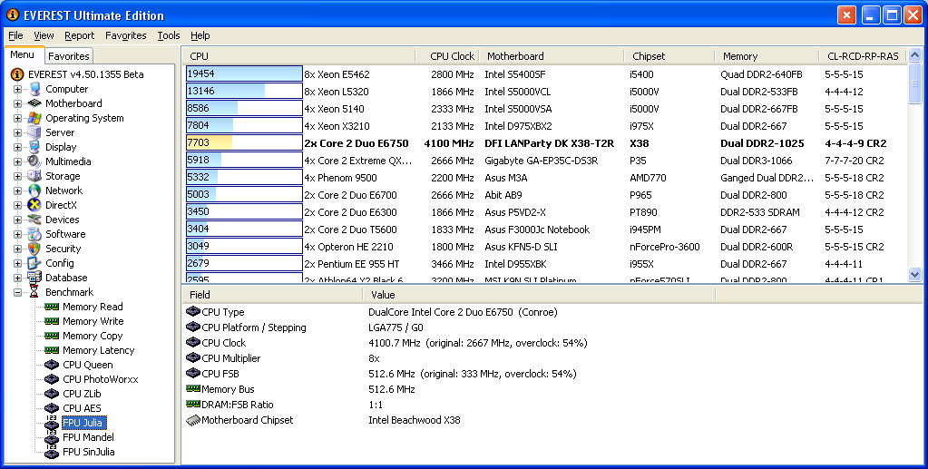Screen dimensions: 928x469
Task: Select the 4x Phenom 9500 result row
Action: coord(546,178)
